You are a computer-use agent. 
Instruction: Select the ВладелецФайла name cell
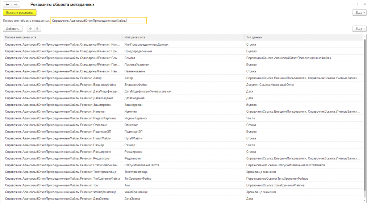183,85
